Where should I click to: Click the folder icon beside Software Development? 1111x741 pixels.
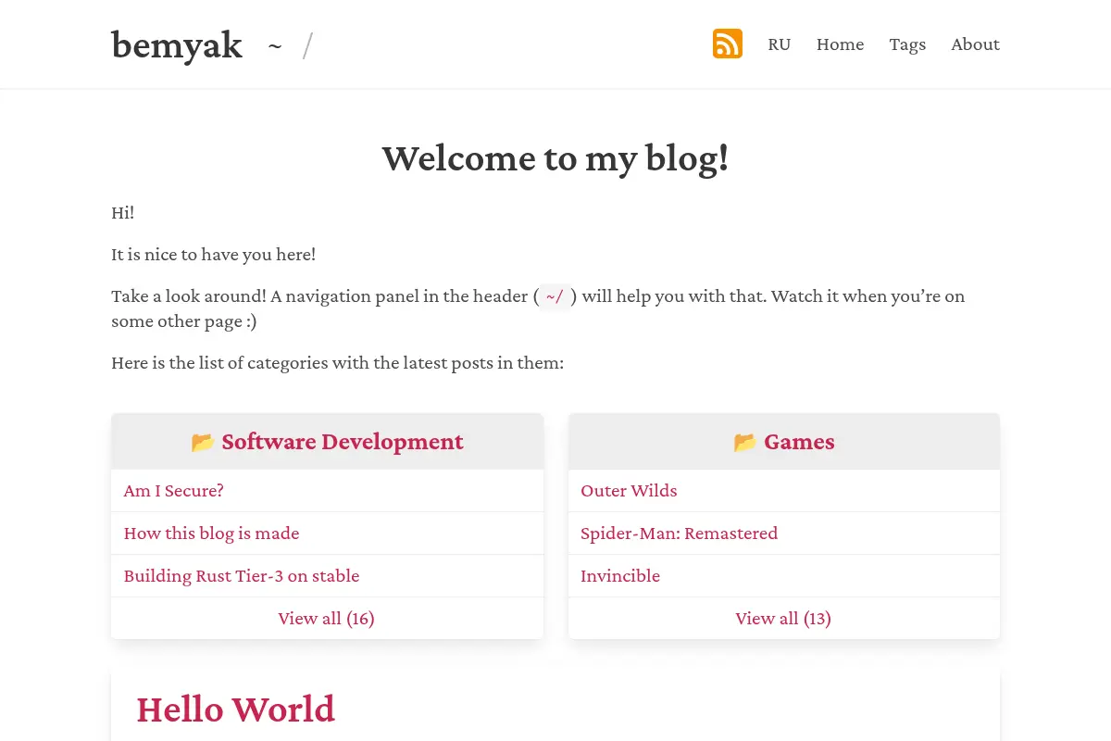[203, 443]
